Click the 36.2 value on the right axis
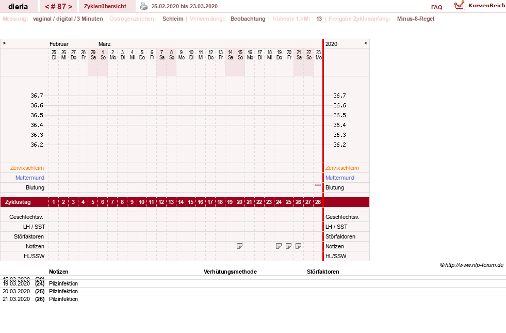Screen dimensions: 506x333 pos(339,145)
